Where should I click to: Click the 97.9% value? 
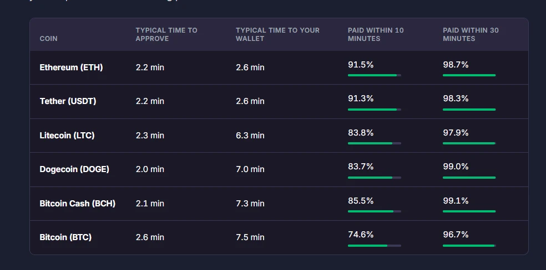click(456, 133)
